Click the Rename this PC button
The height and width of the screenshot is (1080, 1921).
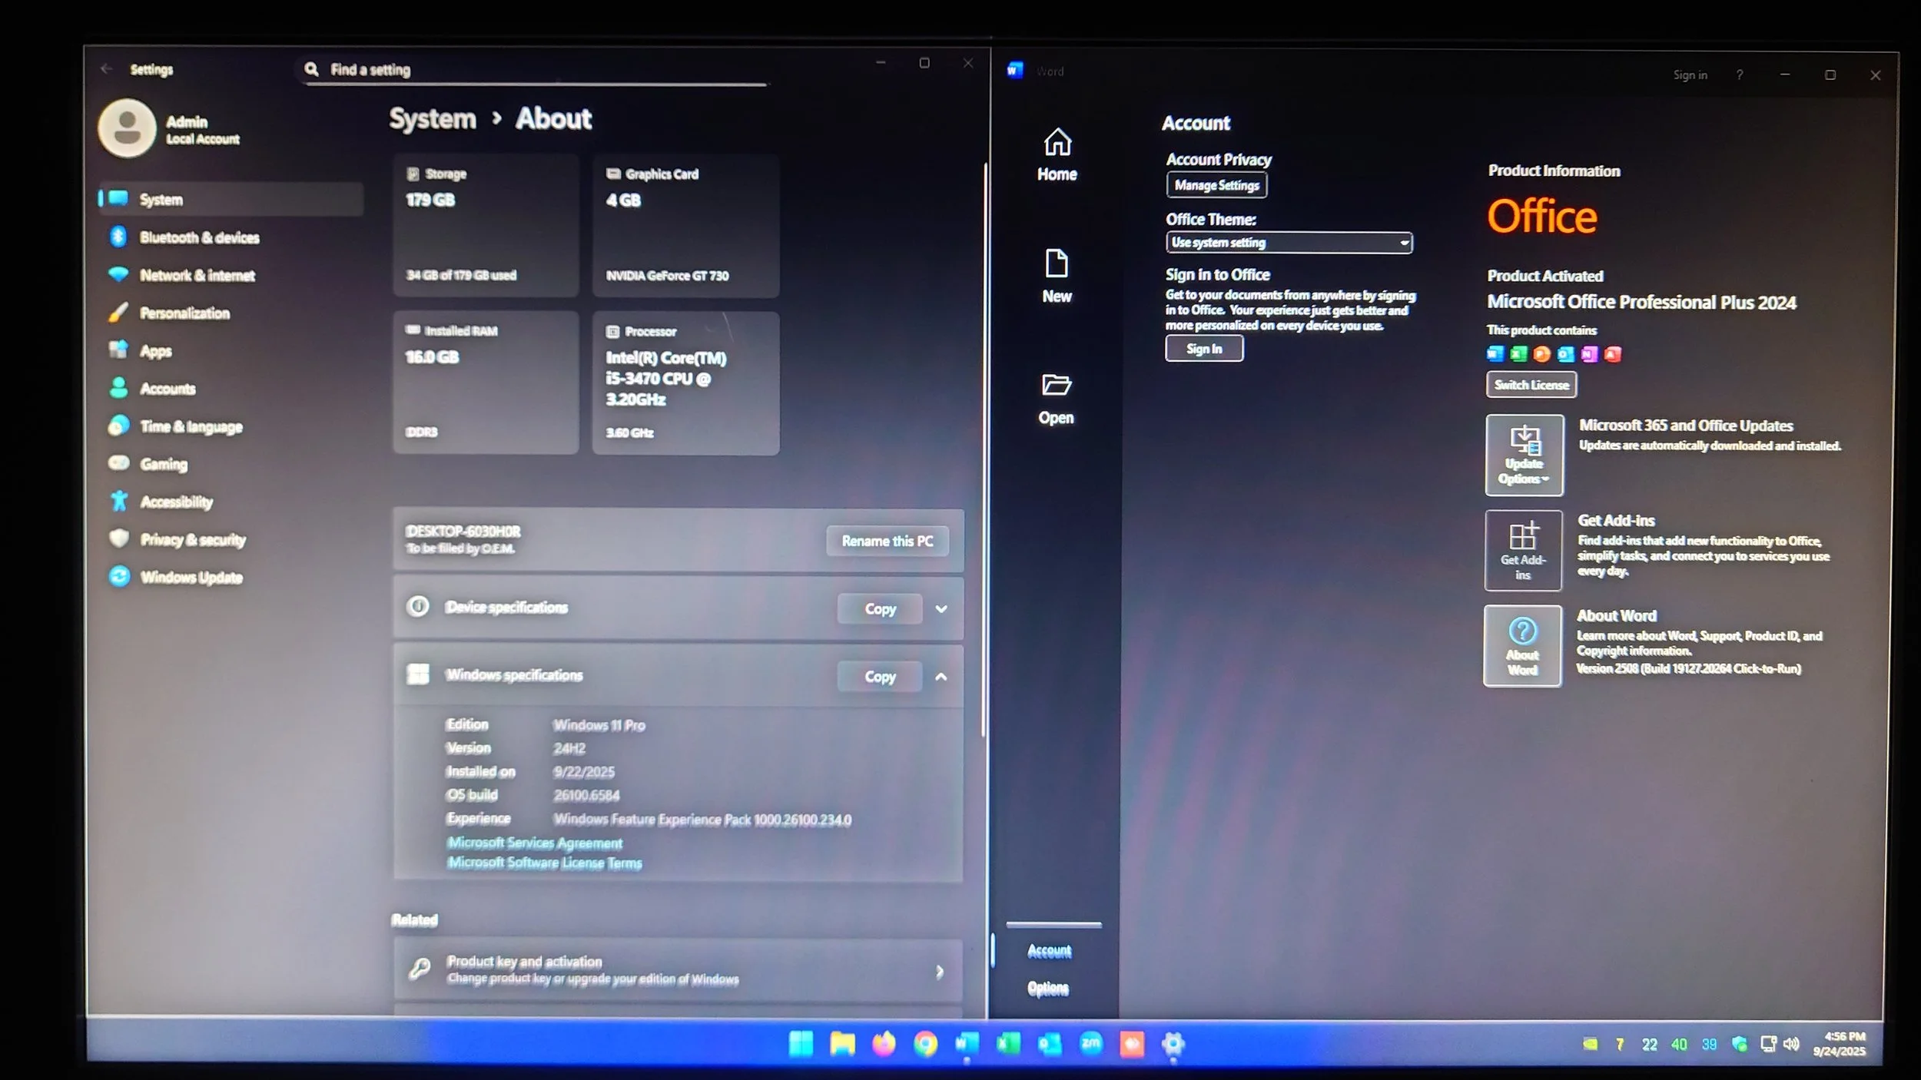(x=887, y=542)
